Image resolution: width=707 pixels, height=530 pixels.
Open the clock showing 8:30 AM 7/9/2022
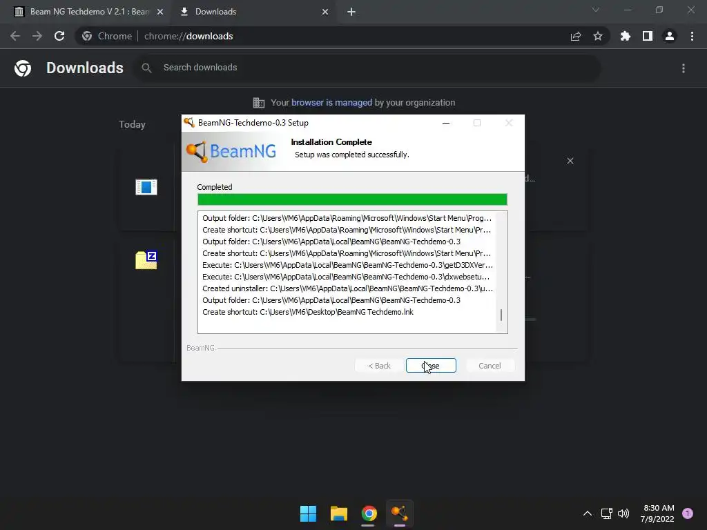(x=657, y=513)
